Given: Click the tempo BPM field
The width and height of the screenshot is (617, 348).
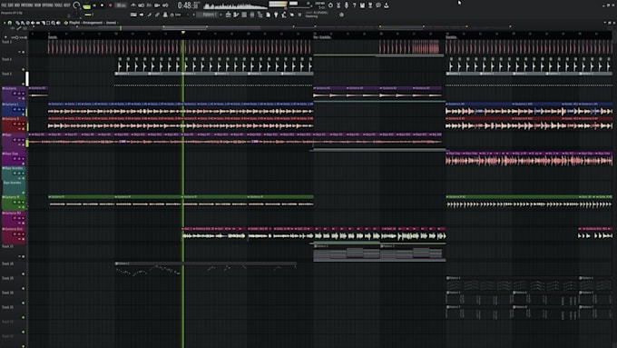Looking at the screenshot, I should click(x=121, y=5).
